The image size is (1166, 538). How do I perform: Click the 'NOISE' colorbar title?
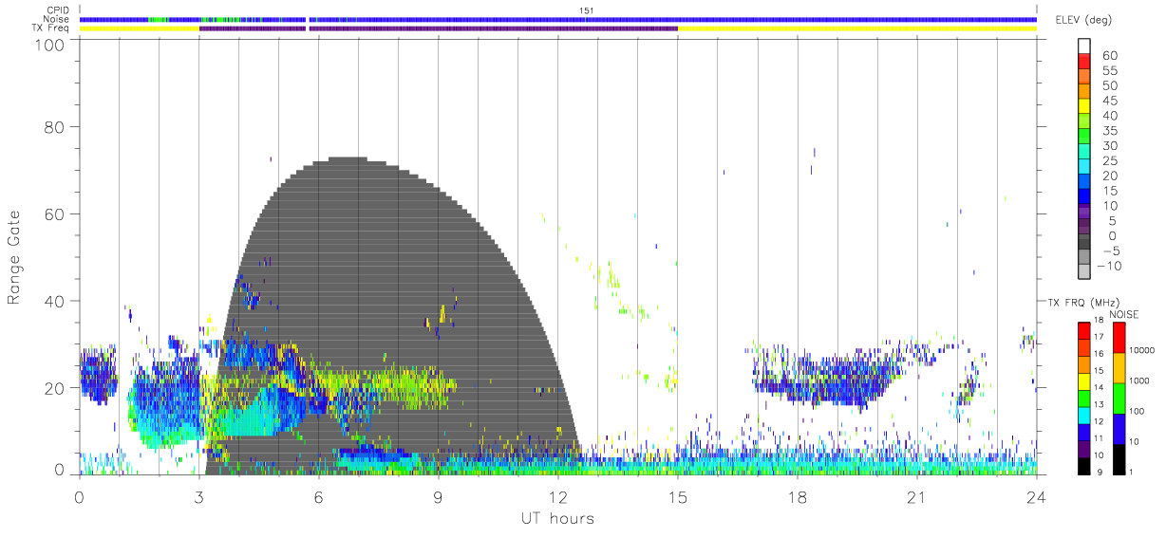[x=1124, y=314]
